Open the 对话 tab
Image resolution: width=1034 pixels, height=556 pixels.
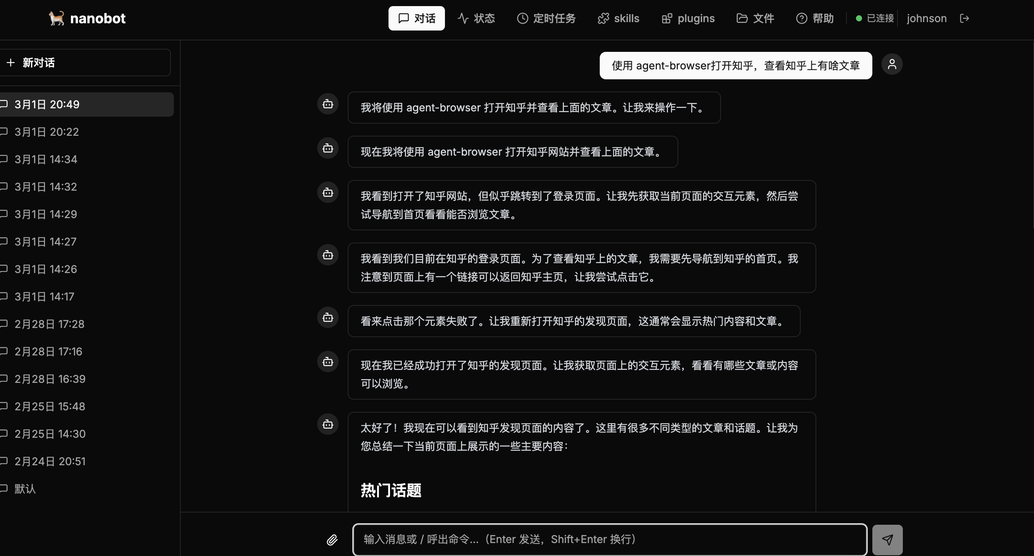416,18
